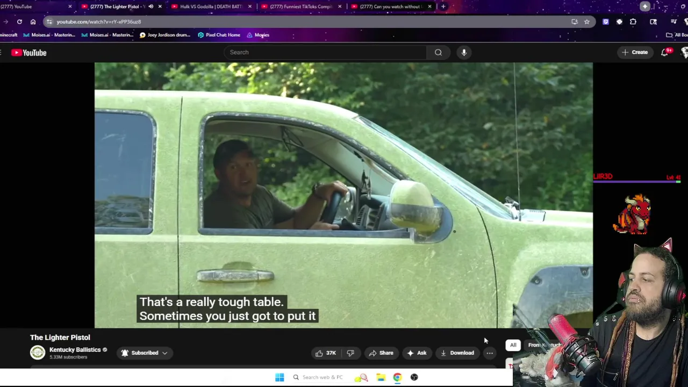Click the install/cast icon in address bar
688x387 pixels.
pyautogui.click(x=575, y=21)
